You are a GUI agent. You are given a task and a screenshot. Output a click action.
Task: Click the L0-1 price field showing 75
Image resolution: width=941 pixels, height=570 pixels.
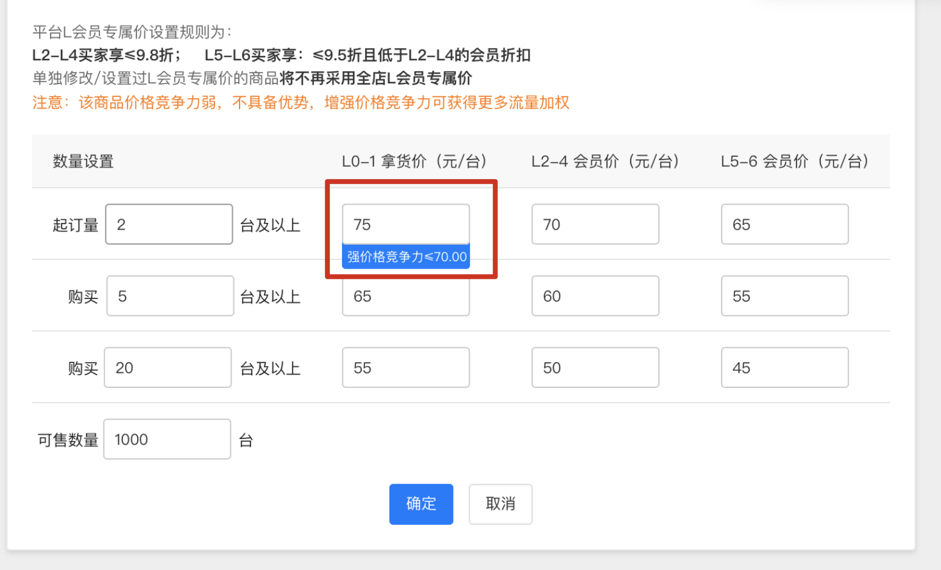[x=405, y=224]
